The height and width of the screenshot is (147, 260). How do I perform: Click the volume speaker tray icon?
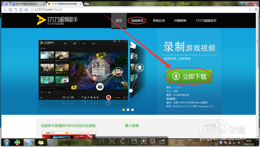tap(239, 143)
